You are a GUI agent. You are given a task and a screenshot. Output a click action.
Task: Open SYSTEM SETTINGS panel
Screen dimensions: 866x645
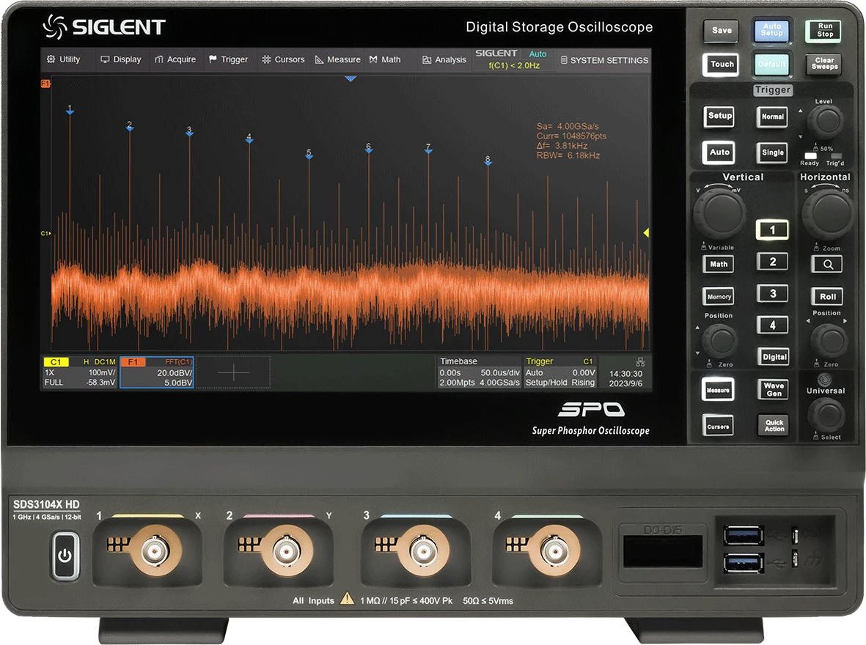pos(604,60)
